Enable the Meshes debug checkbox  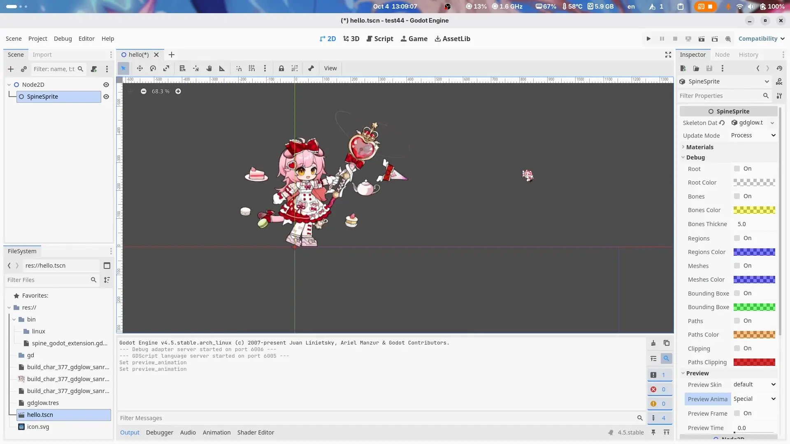(x=737, y=266)
